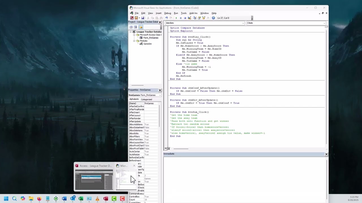
Task: Open Firefox from the taskbar
Action: [x=39, y=199]
